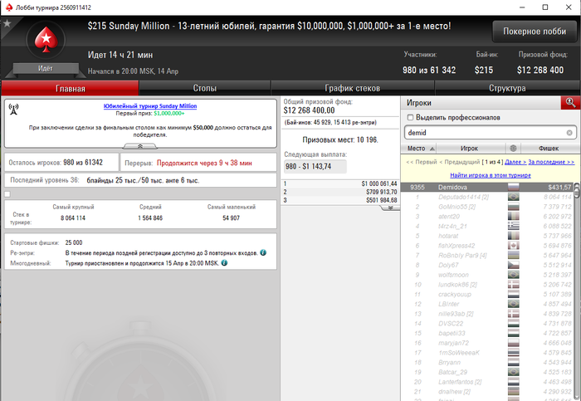Select player wolfsmoon in list
Screen dimensions: 581x401
point(487,275)
